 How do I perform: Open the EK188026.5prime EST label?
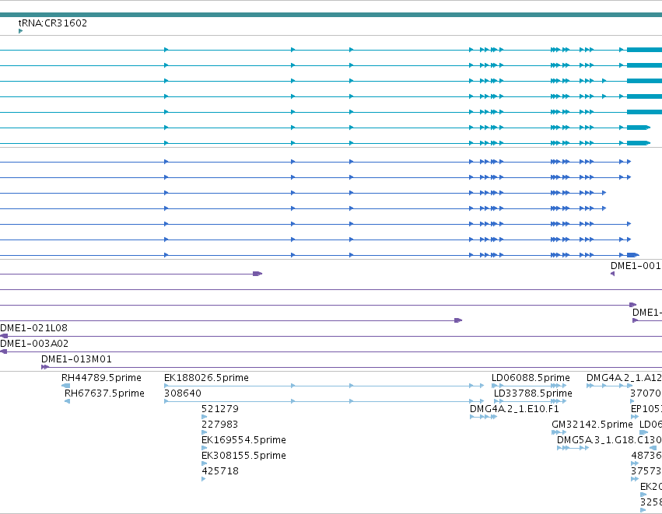pyautogui.click(x=206, y=378)
